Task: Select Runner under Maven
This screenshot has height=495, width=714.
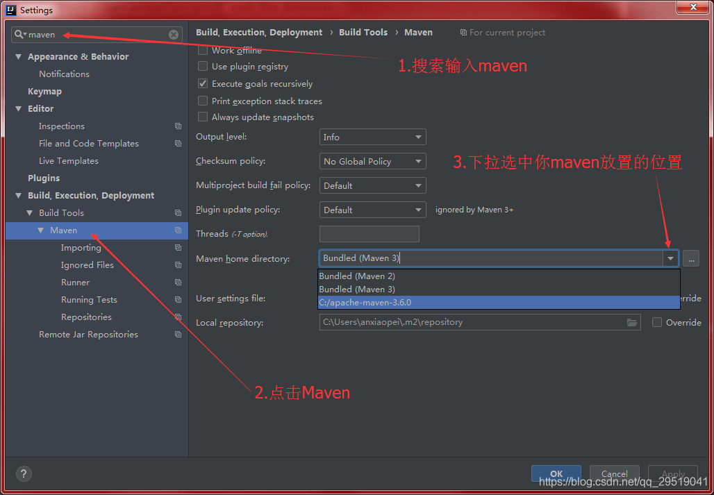Action: coord(75,282)
